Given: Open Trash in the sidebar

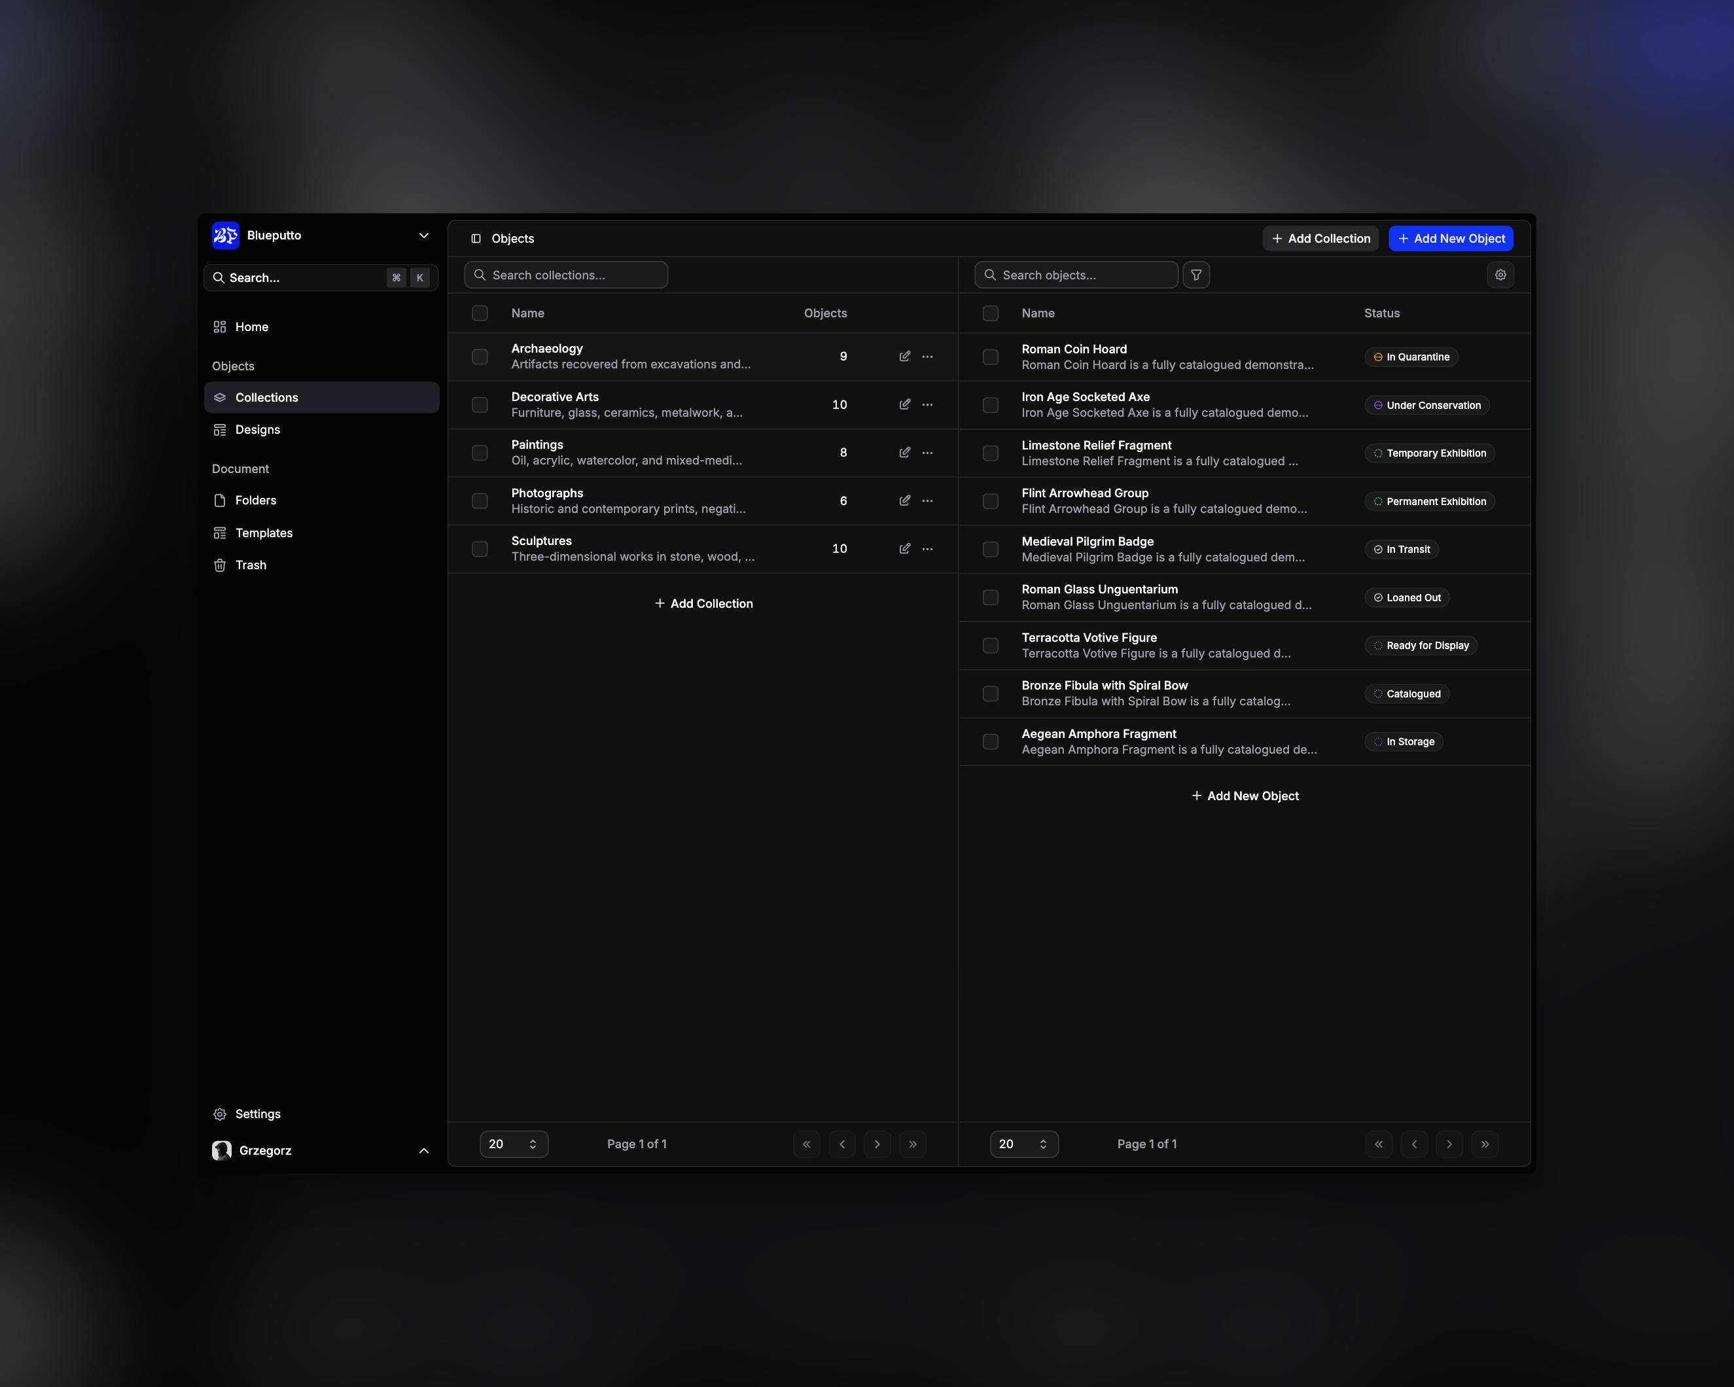Looking at the screenshot, I should click(x=322, y=565).
